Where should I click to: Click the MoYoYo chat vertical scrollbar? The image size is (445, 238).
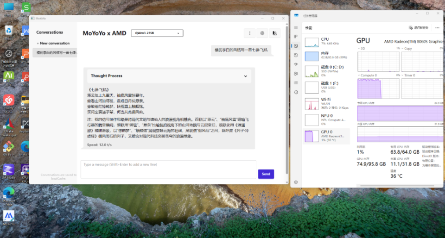pyautogui.click(x=286, y=99)
